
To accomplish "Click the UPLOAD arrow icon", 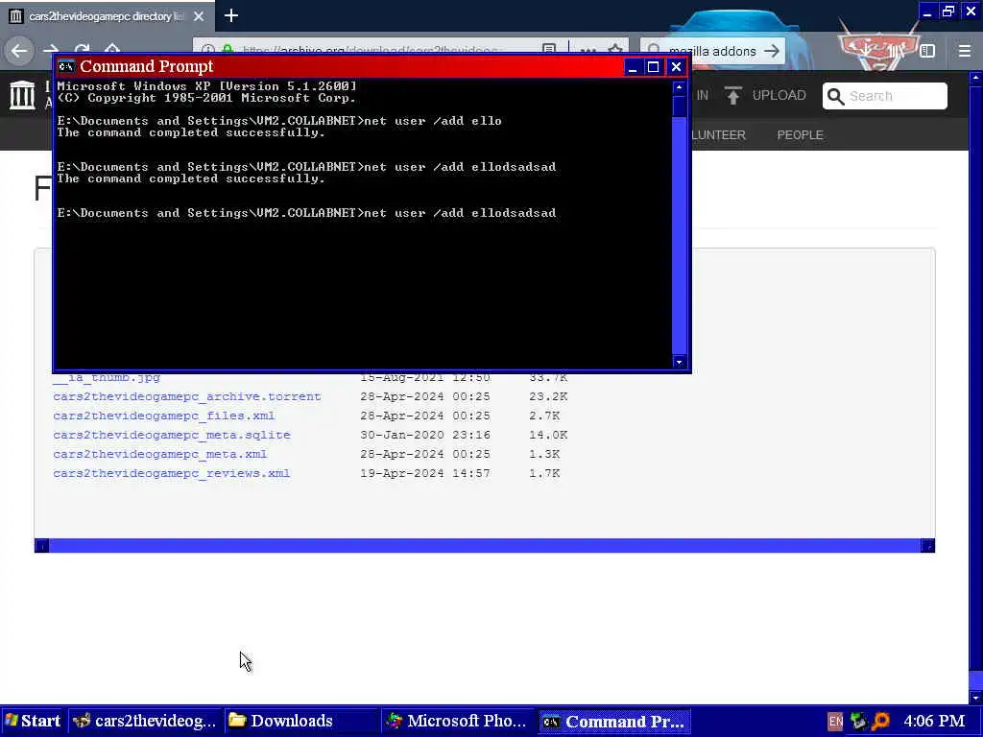I will [x=732, y=95].
